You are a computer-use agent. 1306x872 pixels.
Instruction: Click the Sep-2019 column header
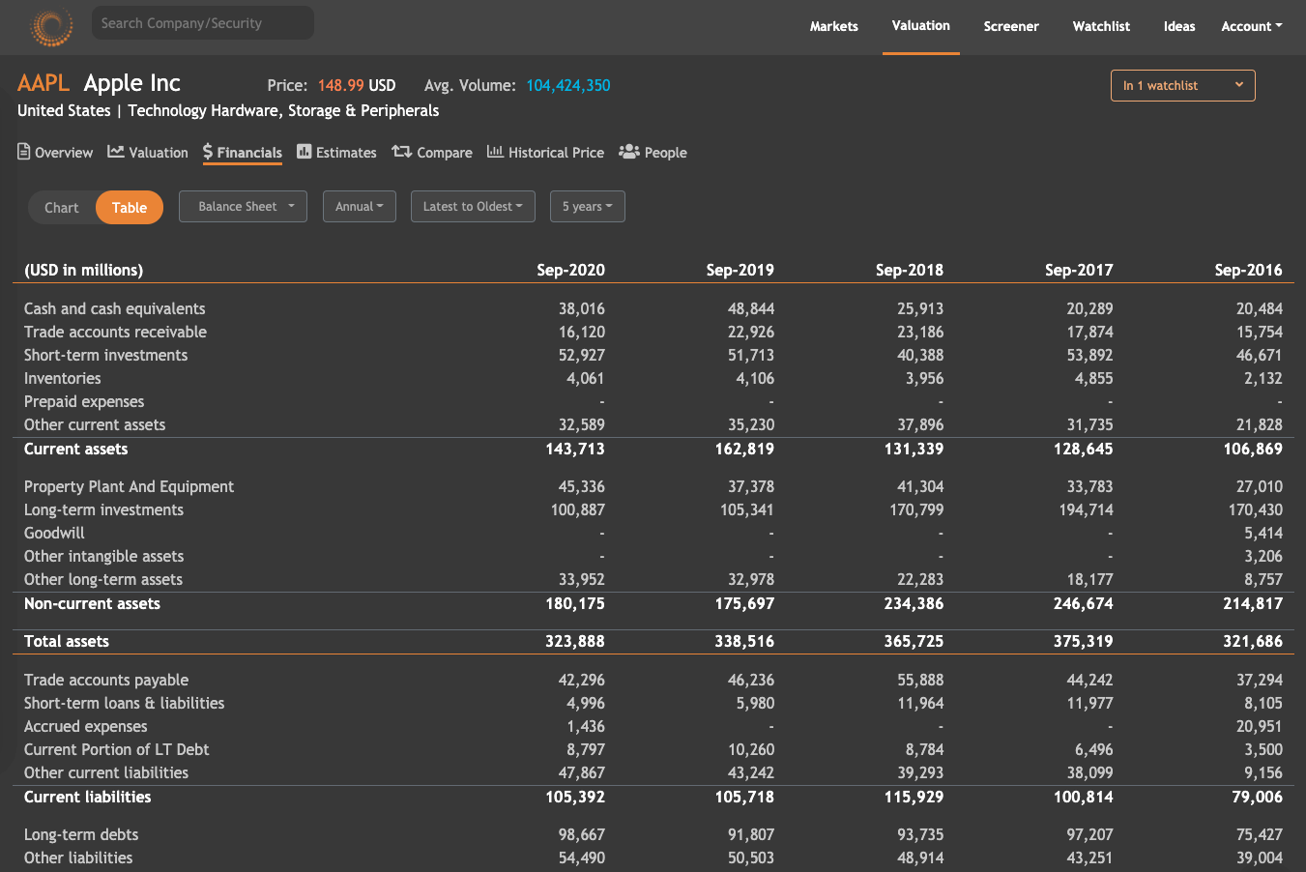[740, 270]
